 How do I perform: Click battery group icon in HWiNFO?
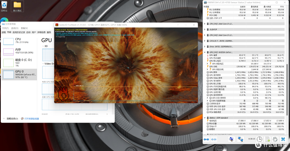pyautogui.click(x=208, y=118)
